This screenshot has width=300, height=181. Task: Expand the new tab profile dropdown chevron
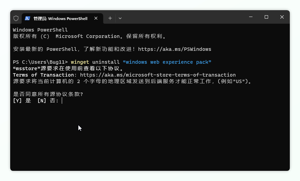pyautogui.click(x=120, y=18)
